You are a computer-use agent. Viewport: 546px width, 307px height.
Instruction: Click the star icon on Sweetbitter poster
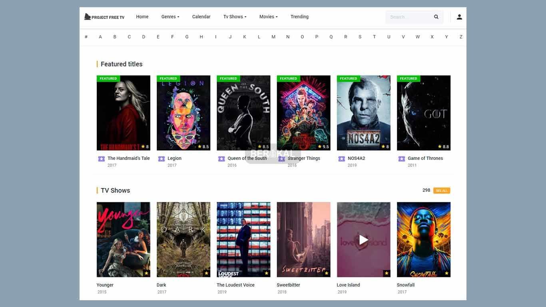327,273
